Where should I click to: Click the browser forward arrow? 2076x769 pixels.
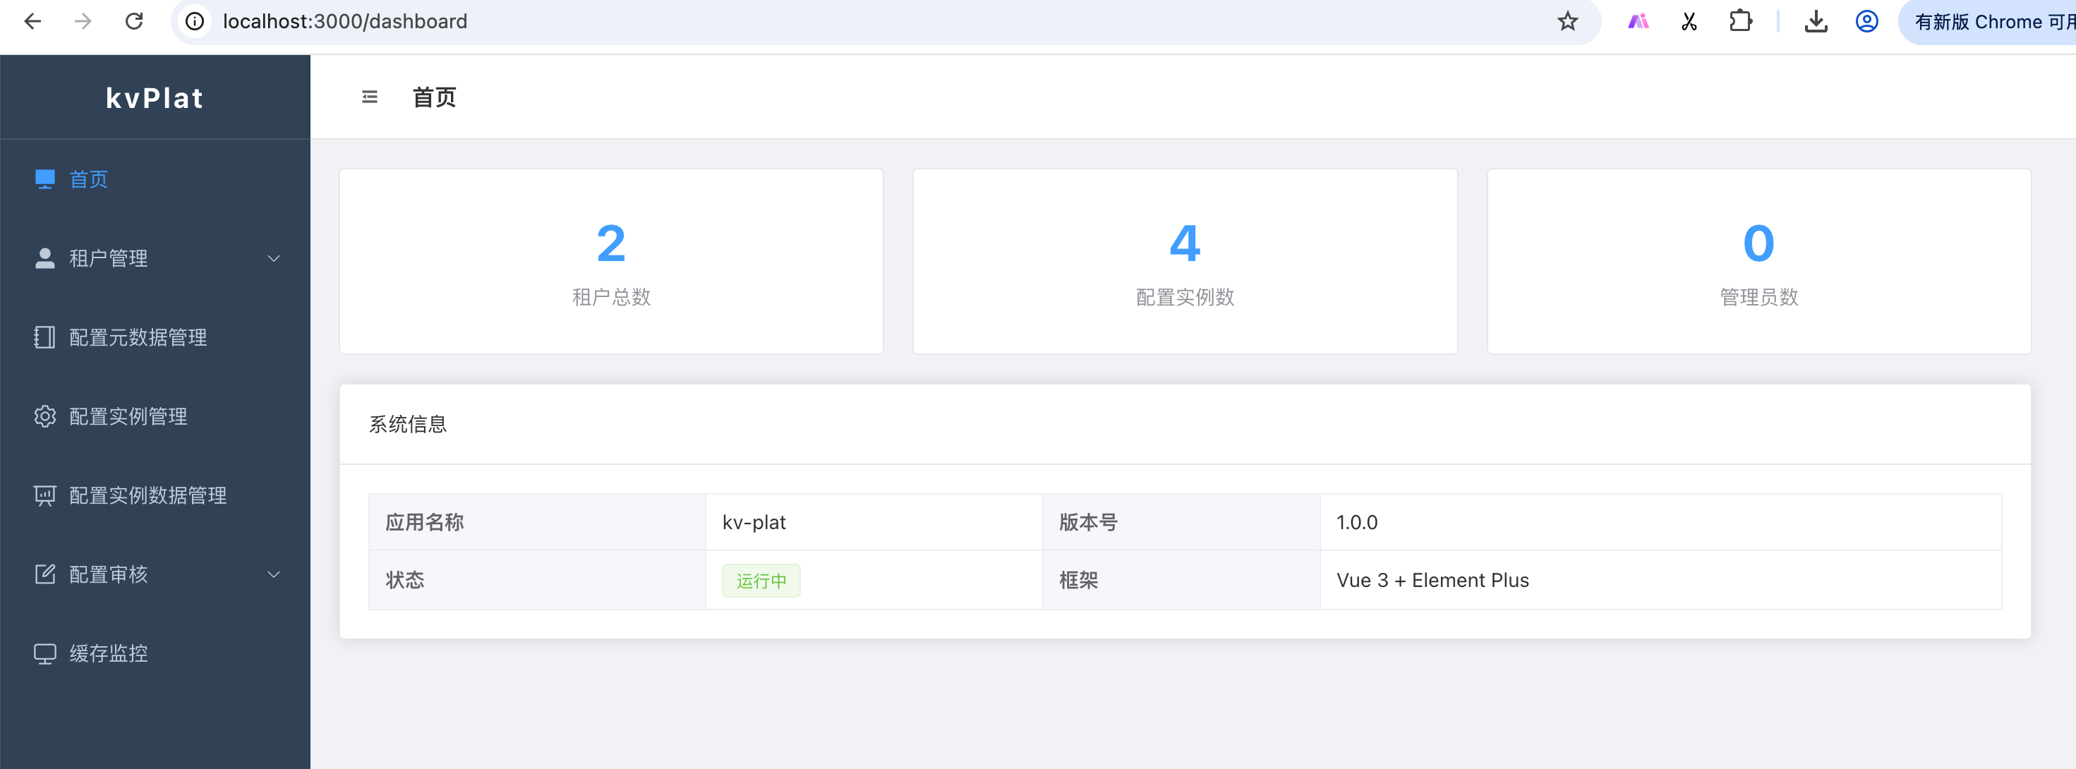(83, 22)
